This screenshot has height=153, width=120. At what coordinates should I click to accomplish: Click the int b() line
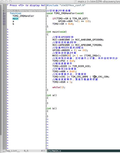tap(52, 108)
